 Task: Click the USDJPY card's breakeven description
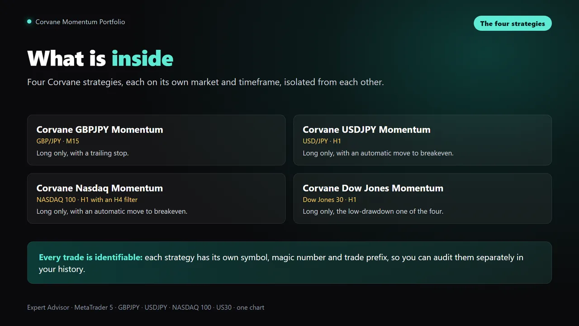coord(378,153)
